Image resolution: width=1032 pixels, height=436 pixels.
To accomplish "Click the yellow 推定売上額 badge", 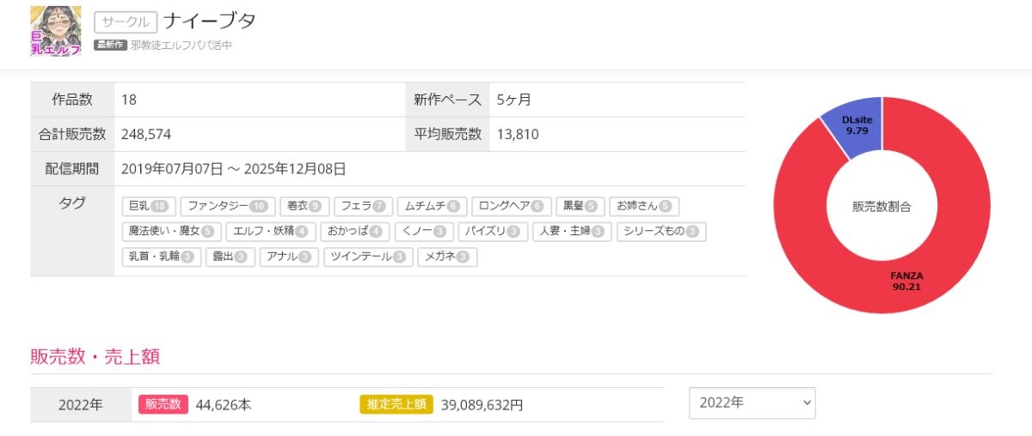I will click(x=396, y=404).
